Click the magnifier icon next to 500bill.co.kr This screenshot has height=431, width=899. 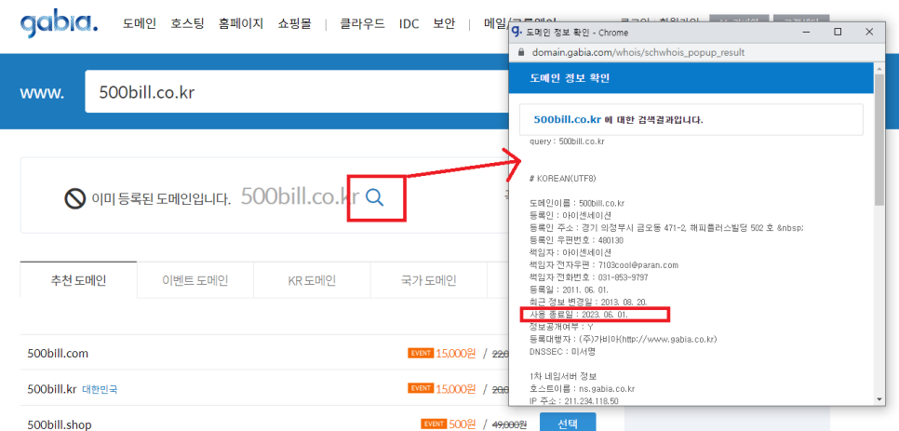click(x=375, y=197)
